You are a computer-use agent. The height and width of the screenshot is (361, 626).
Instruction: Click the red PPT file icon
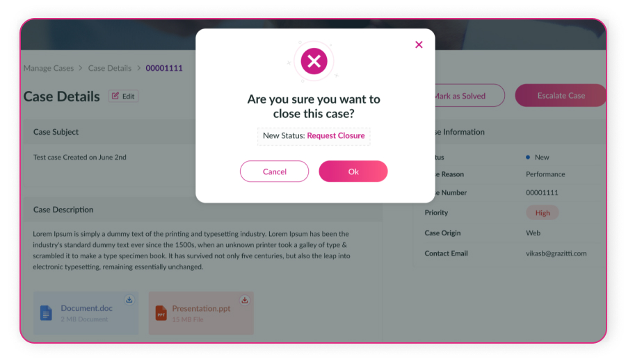pos(161,313)
